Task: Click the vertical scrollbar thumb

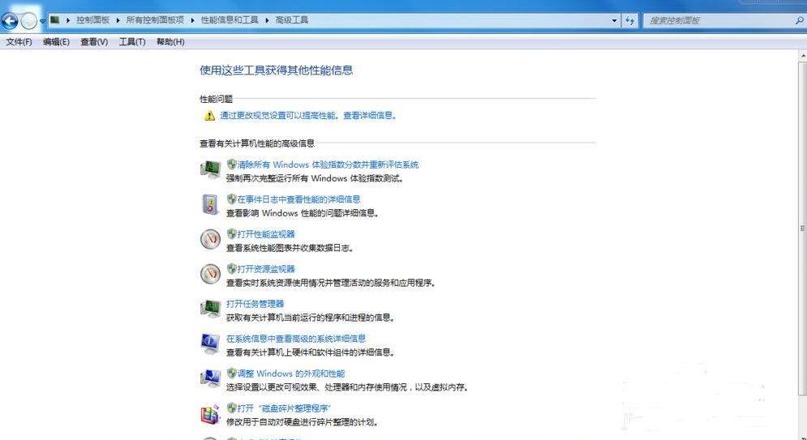Action: click(803, 229)
